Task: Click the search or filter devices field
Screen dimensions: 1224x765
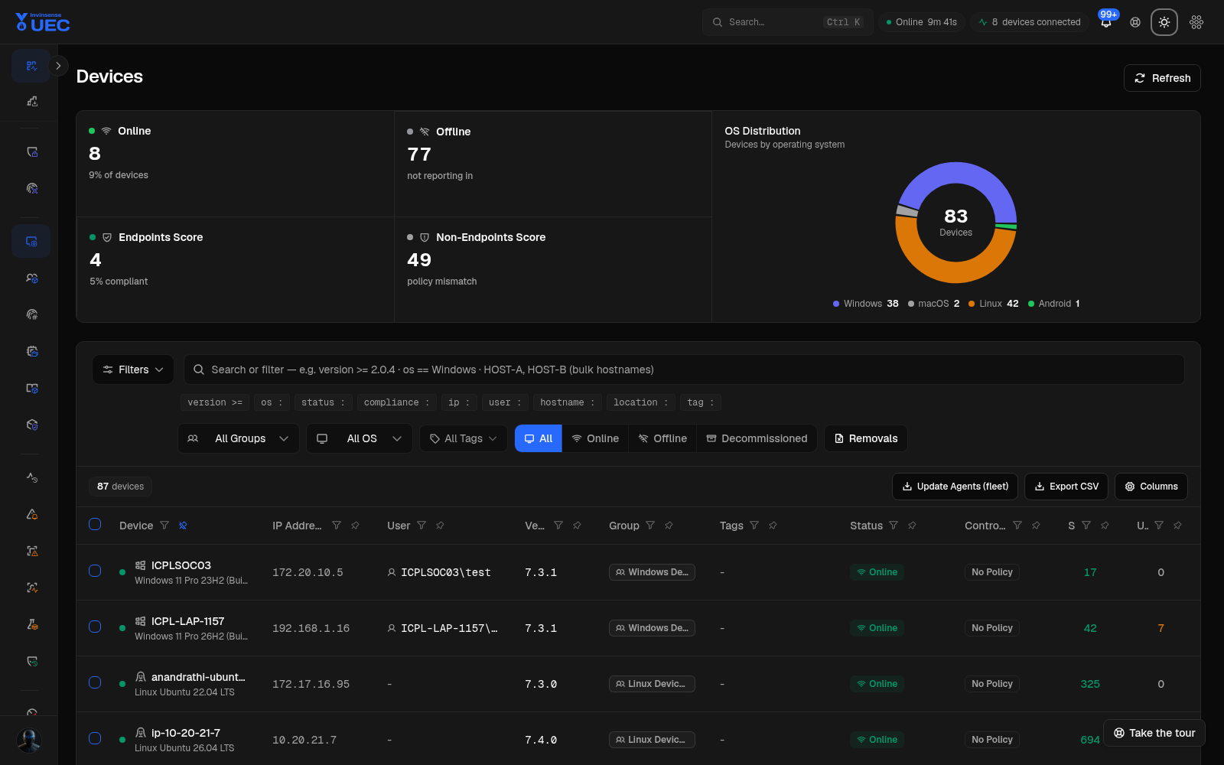Action: point(684,369)
